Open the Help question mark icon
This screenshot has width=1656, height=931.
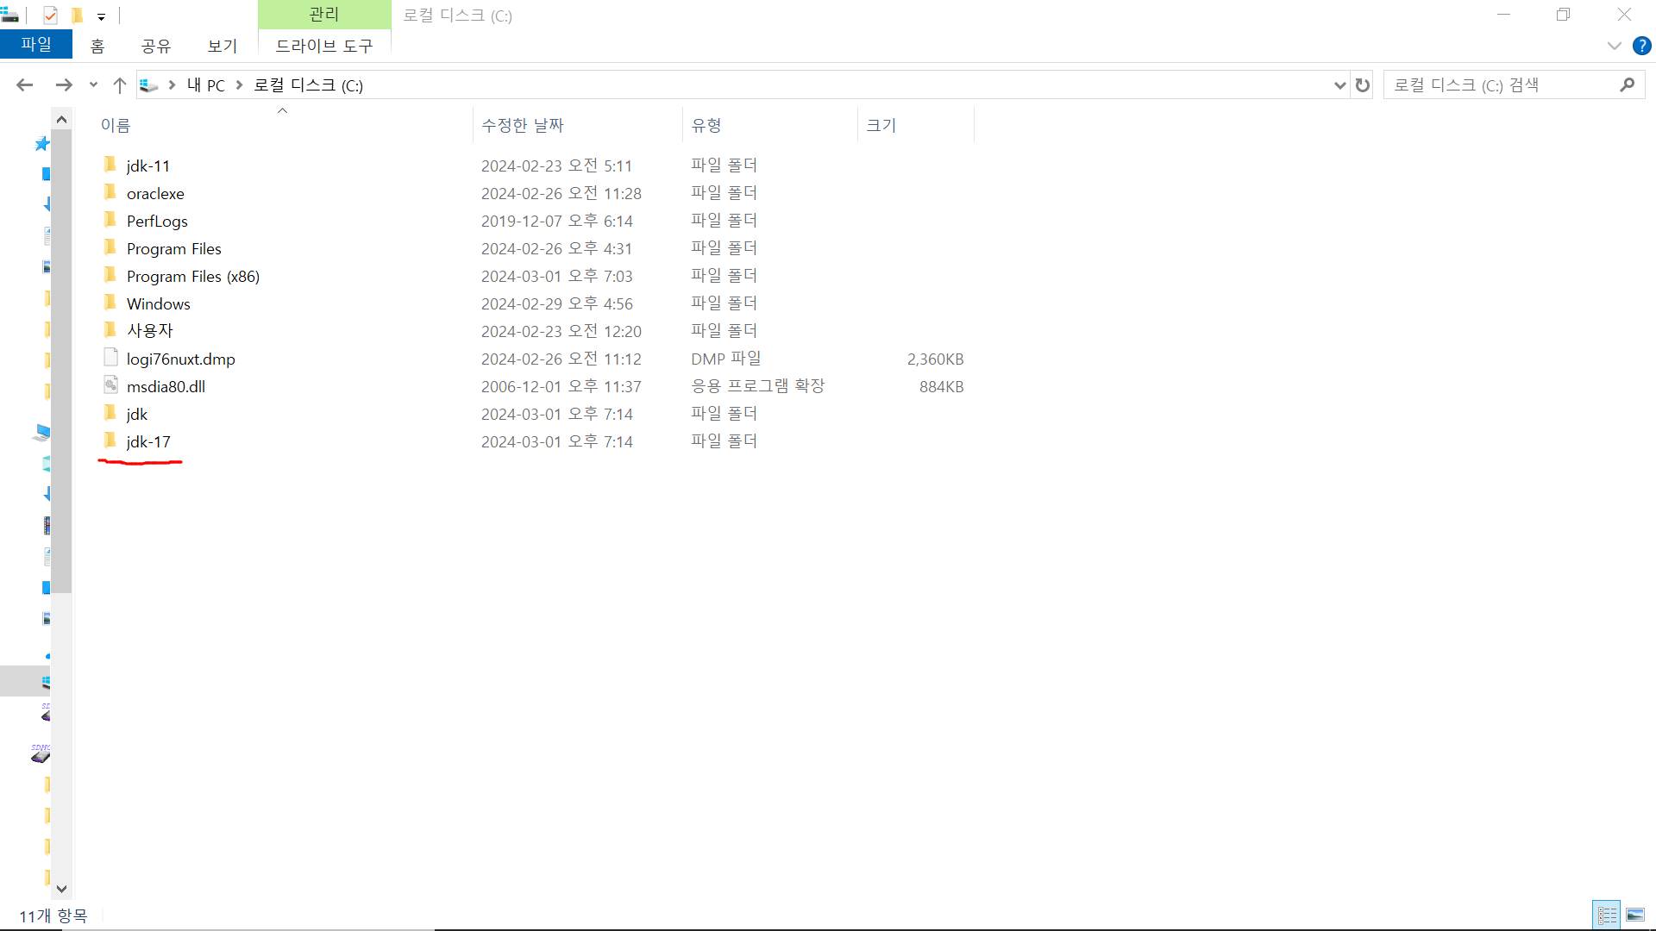pyautogui.click(x=1641, y=46)
